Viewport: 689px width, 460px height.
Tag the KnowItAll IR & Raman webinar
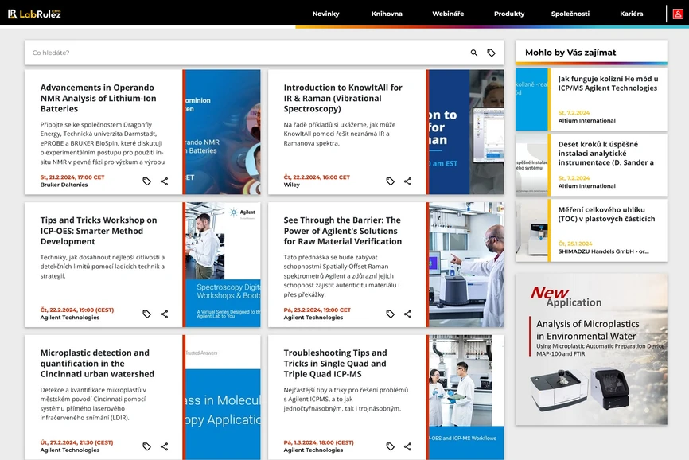point(390,181)
